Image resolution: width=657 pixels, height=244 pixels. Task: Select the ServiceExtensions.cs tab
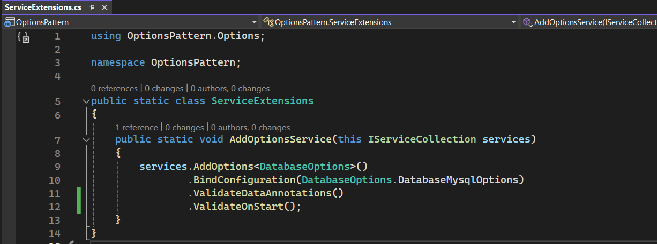[43, 7]
